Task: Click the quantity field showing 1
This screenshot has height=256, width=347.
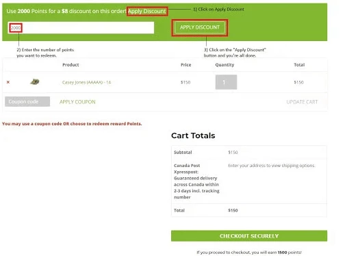Action: click(226, 82)
